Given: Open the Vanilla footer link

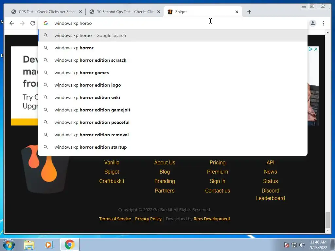Looking at the screenshot, I should tap(112, 162).
